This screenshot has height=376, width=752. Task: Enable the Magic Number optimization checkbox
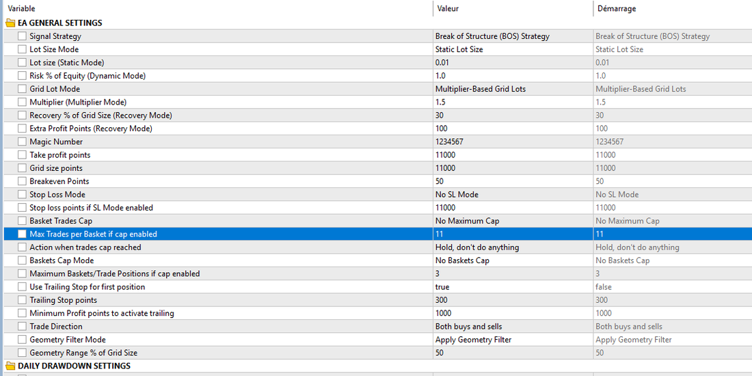pyautogui.click(x=22, y=142)
